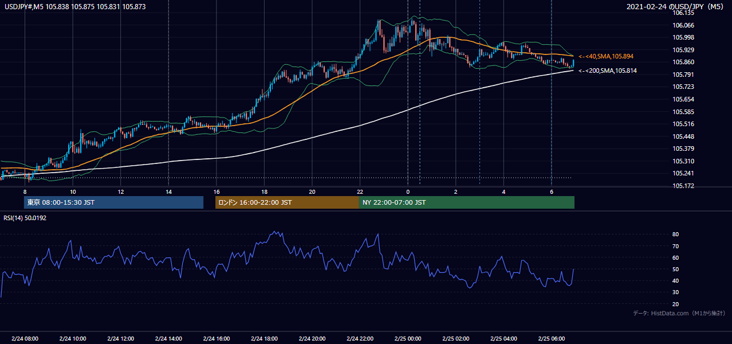The height and width of the screenshot is (344, 732).
Task: Click price axis value 105.379
Action: [684, 148]
